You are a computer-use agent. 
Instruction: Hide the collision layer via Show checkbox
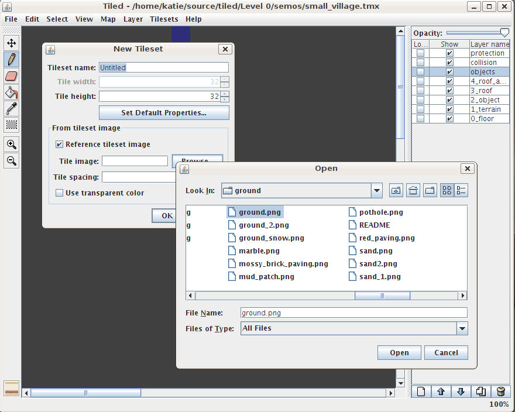tap(449, 63)
